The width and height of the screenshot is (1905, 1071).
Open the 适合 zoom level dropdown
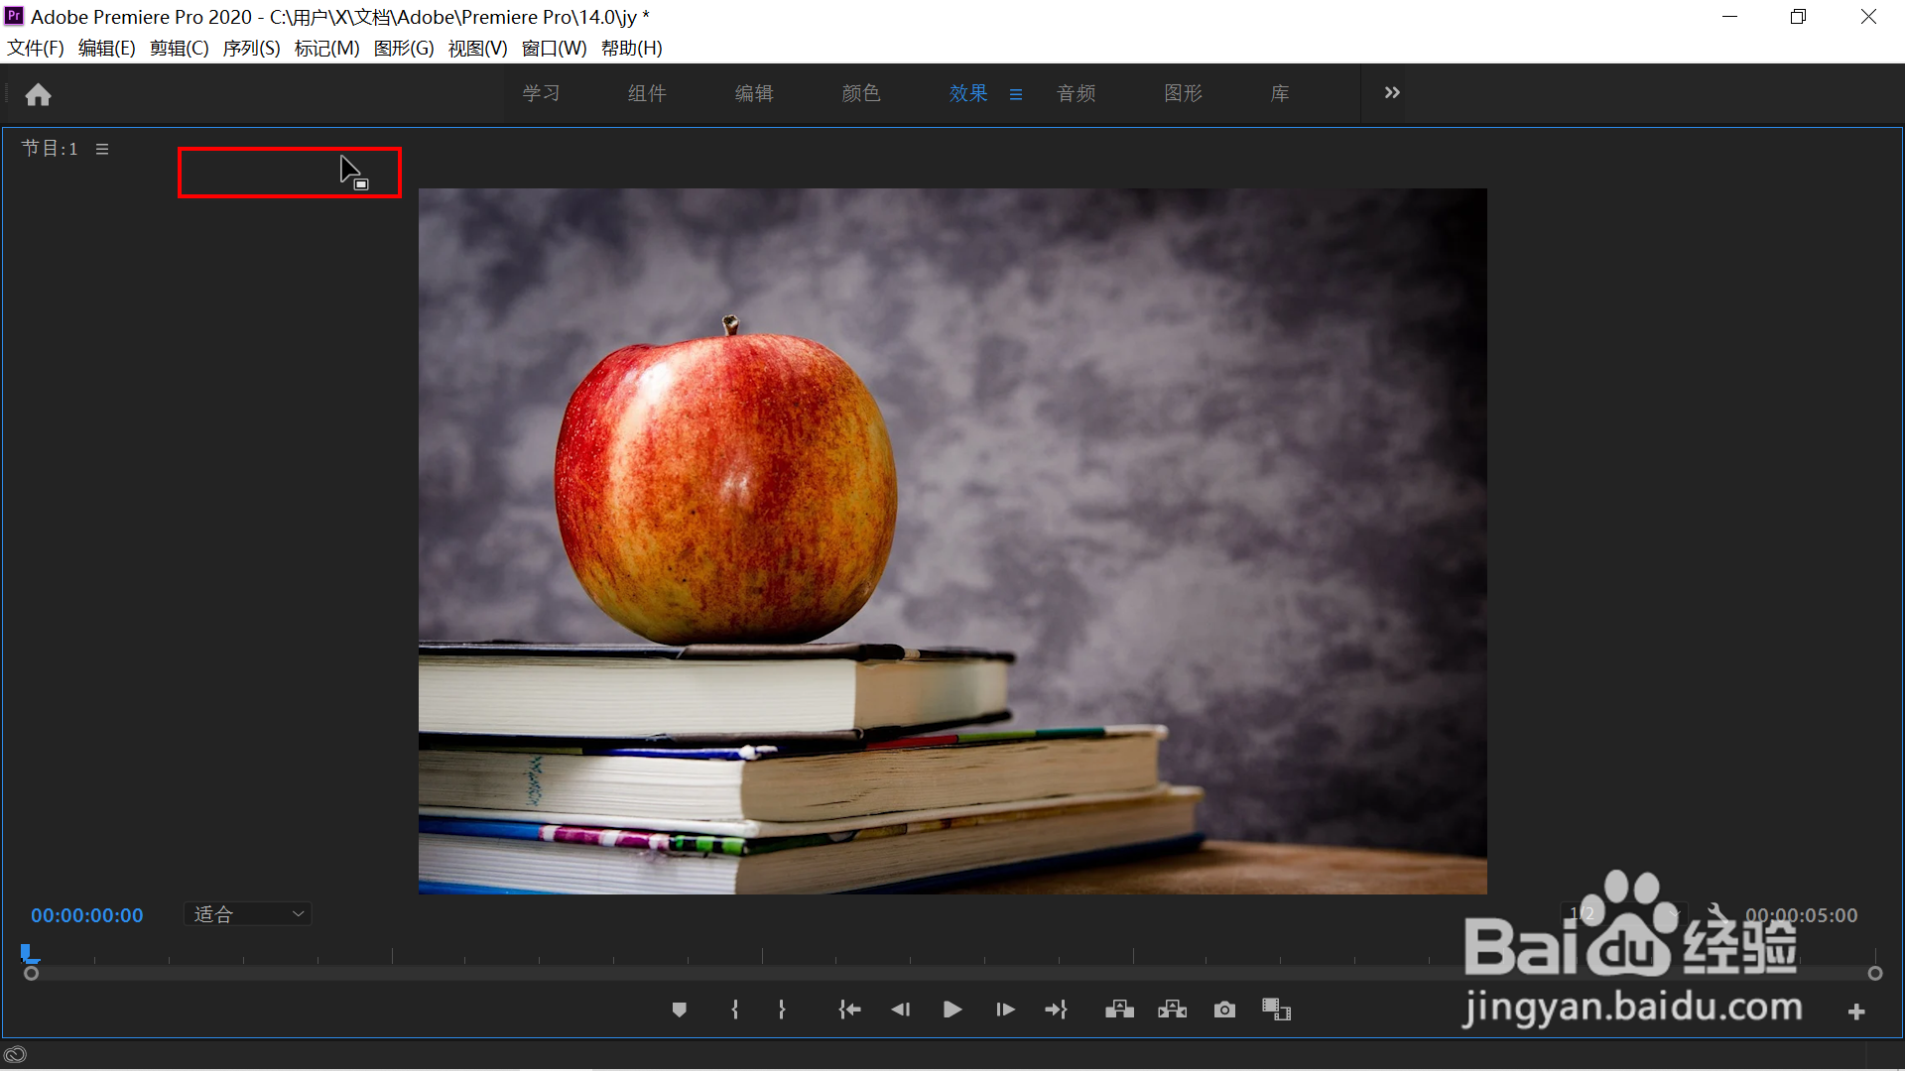[248, 914]
